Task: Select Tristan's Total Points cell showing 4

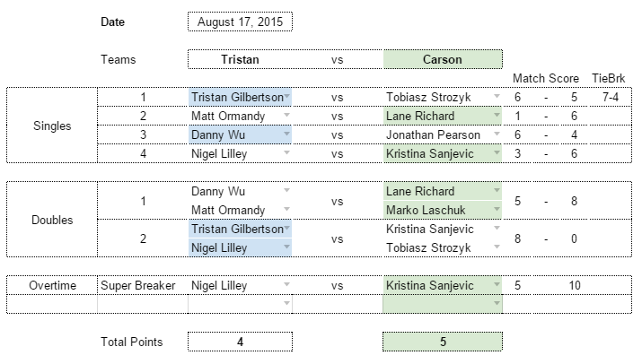Action: click(x=241, y=342)
